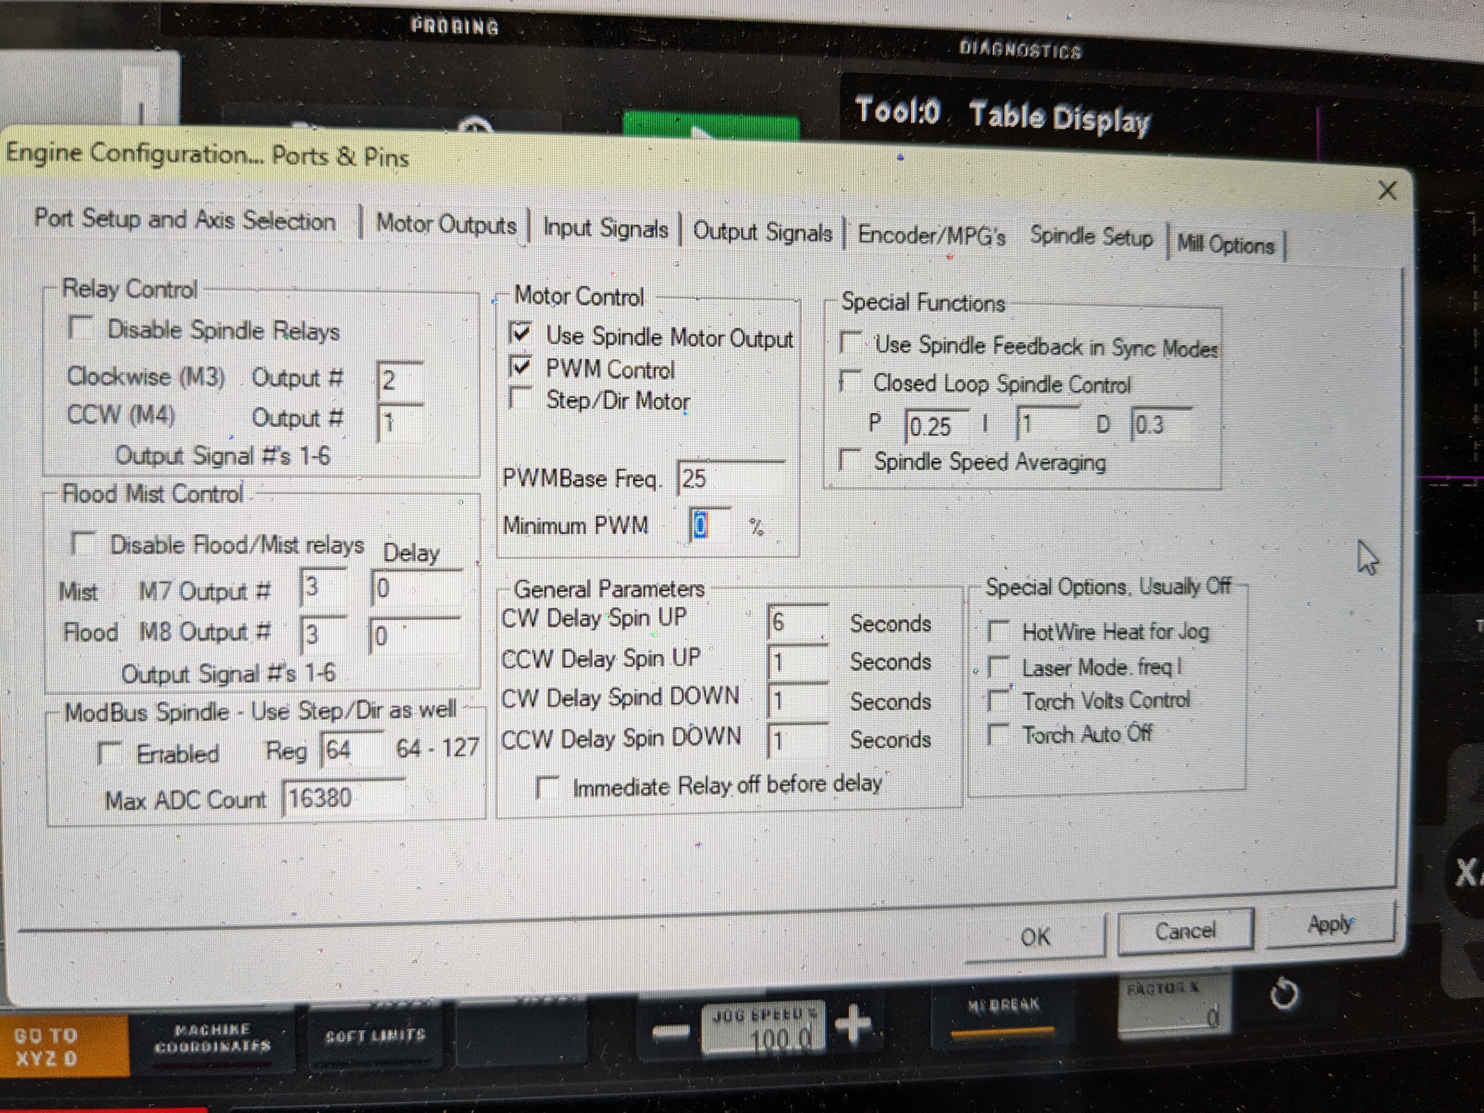Click Tool:0 Table Display label
The height and width of the screenshot is (1113, 1484).
tap(1003, 116)
